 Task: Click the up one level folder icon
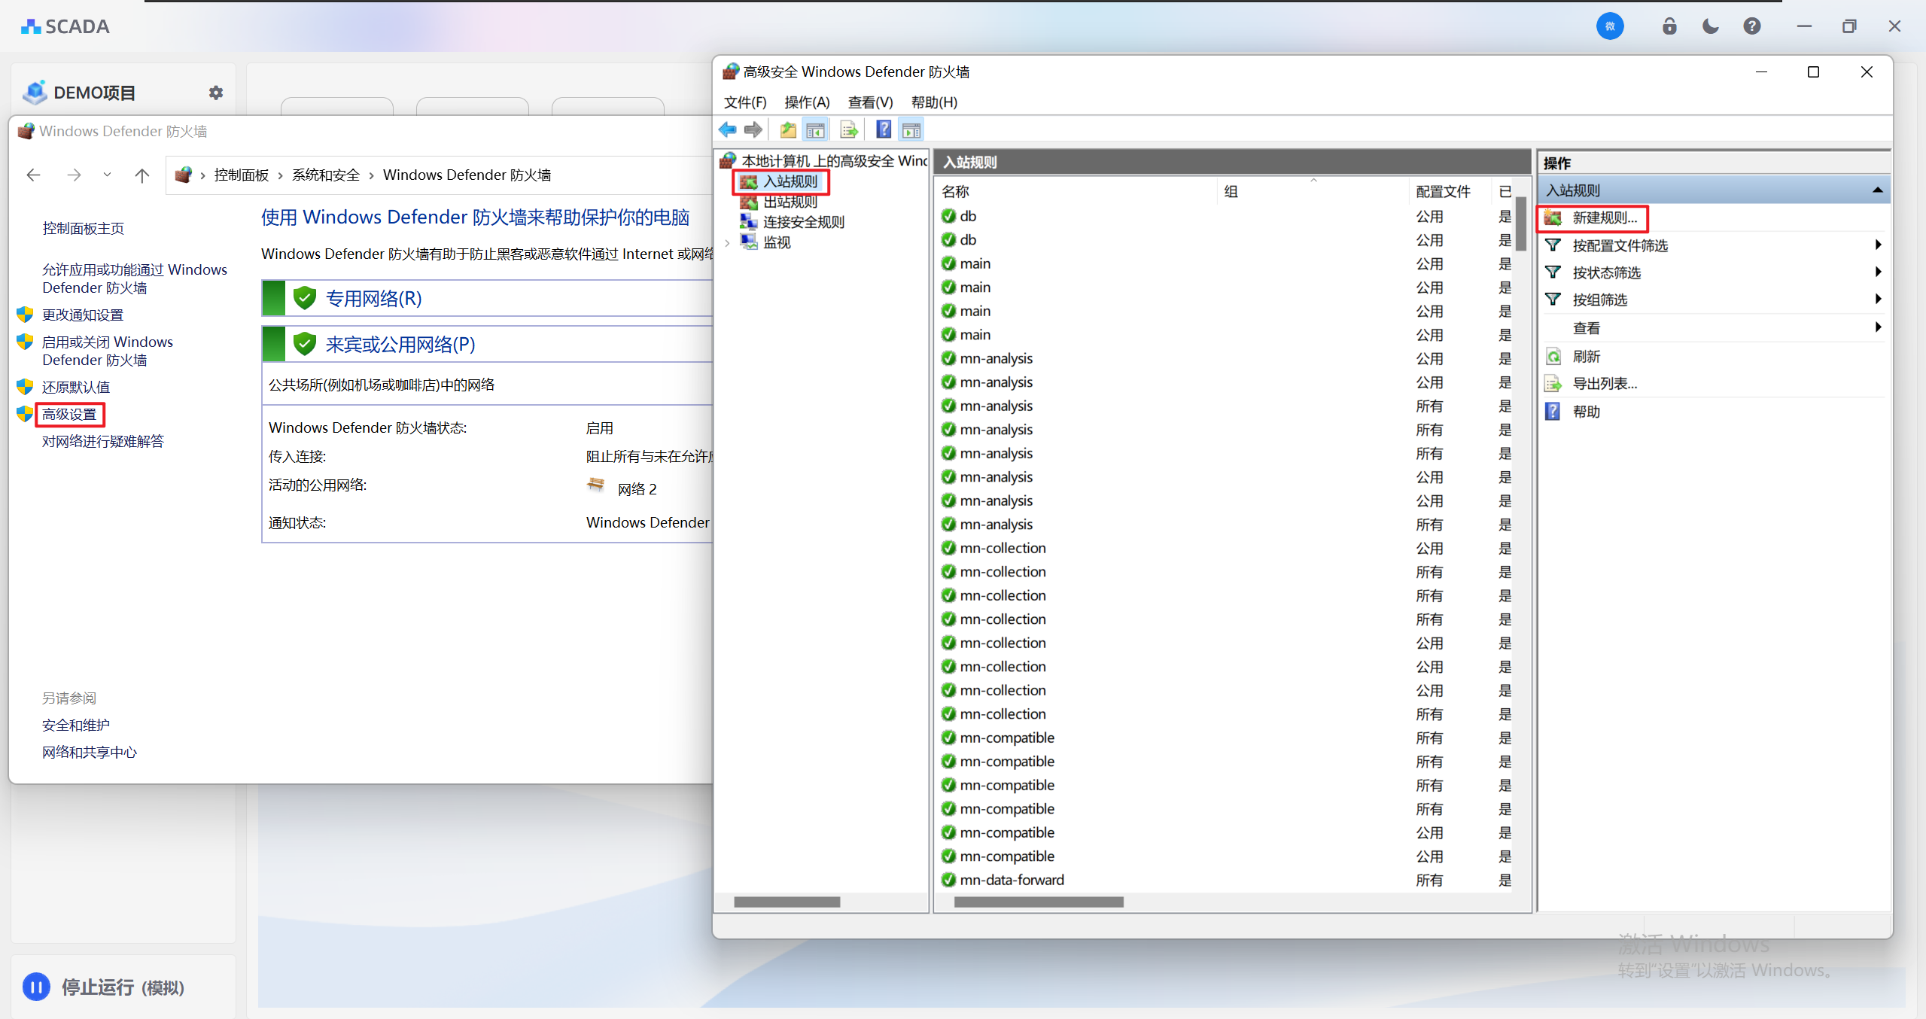[x=787, y=129]
